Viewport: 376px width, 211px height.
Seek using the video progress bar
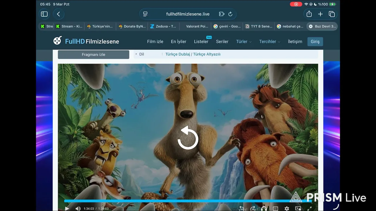tap(188, 201)
